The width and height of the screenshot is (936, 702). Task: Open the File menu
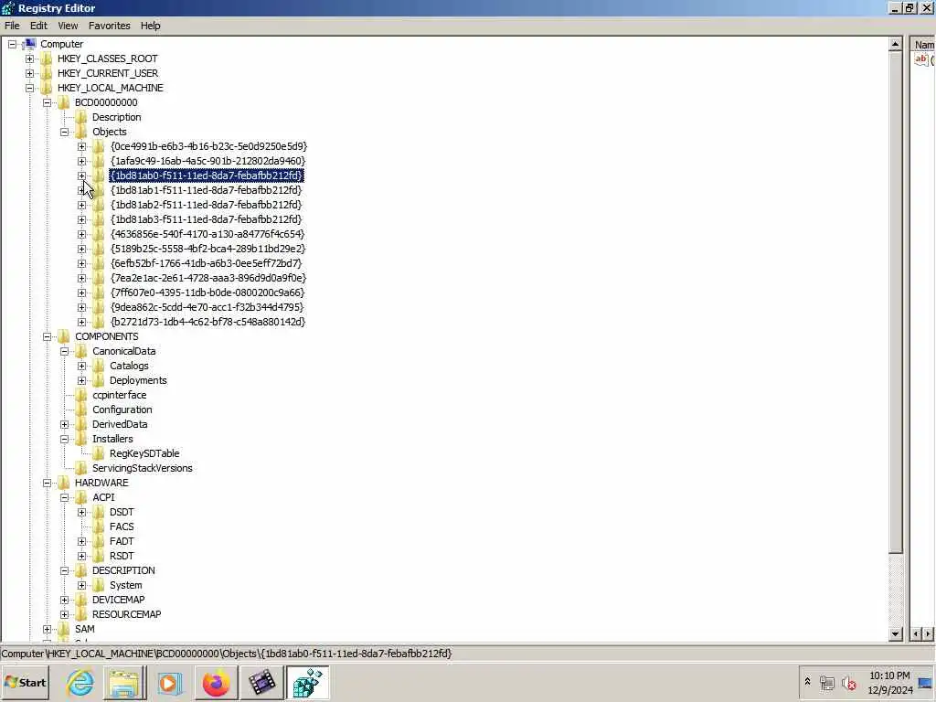coord(12,26)
